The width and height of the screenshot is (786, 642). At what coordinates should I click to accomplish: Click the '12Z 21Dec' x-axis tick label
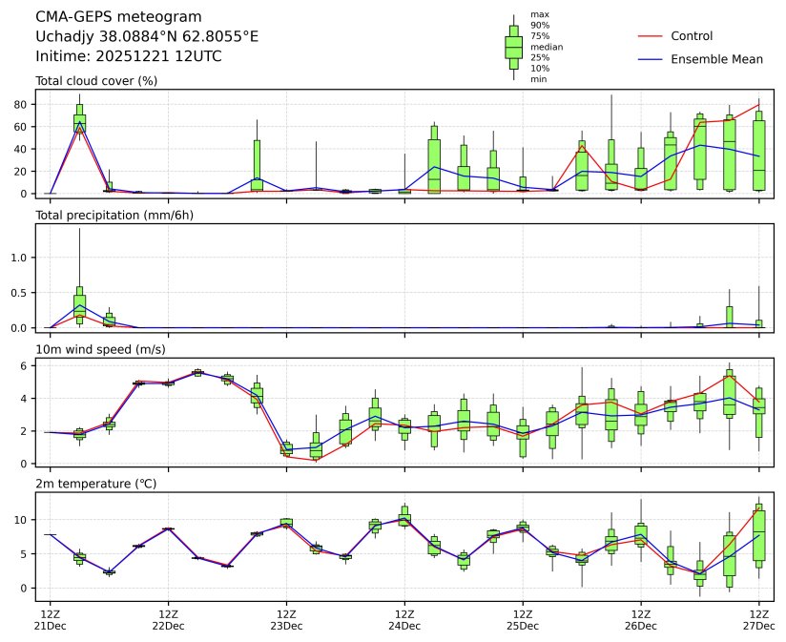pyautogui.click(x=51, y=620)
